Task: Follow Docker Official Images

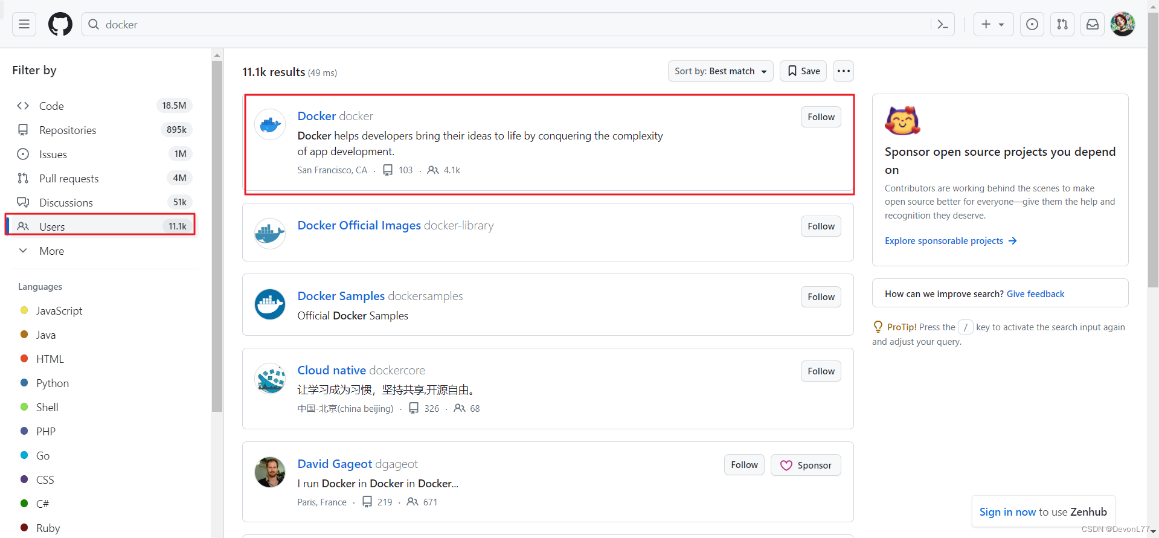Action: pyautogui.click(x=821, y=226)
